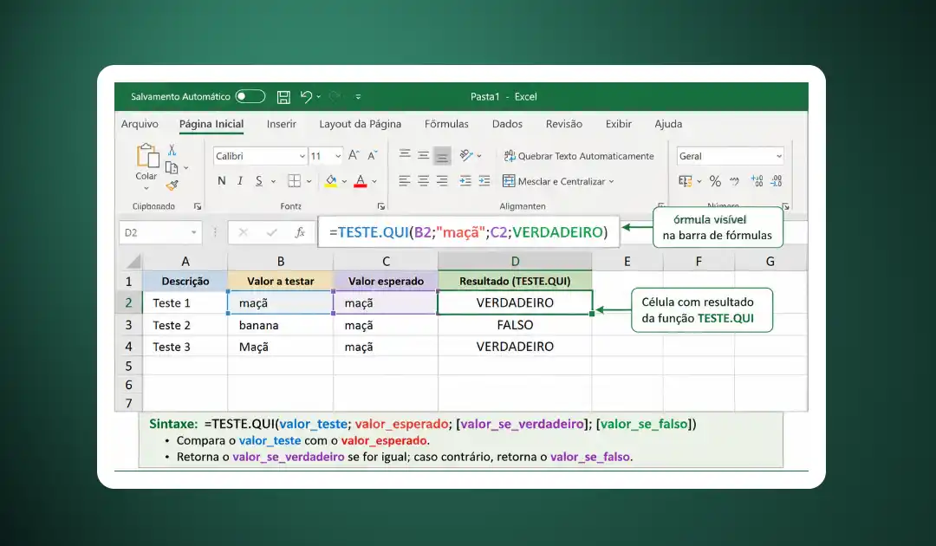Select row 3 header

point(128,325)
